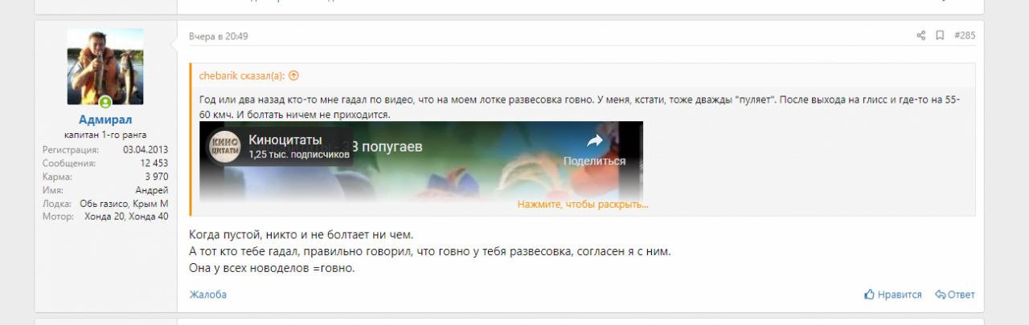Viewport: 1029px width, 325px height.
Task: Click the user title 'капитан 1-го ранга'
Action: tap(105, 135)
